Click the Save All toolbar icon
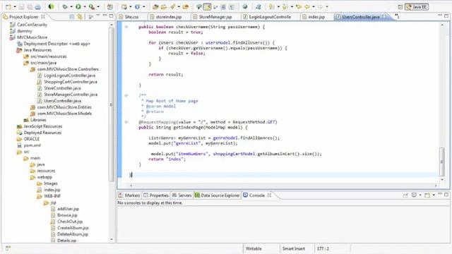Image resolution: width=452 pixels, height=254 pixels. click(30, 6)
